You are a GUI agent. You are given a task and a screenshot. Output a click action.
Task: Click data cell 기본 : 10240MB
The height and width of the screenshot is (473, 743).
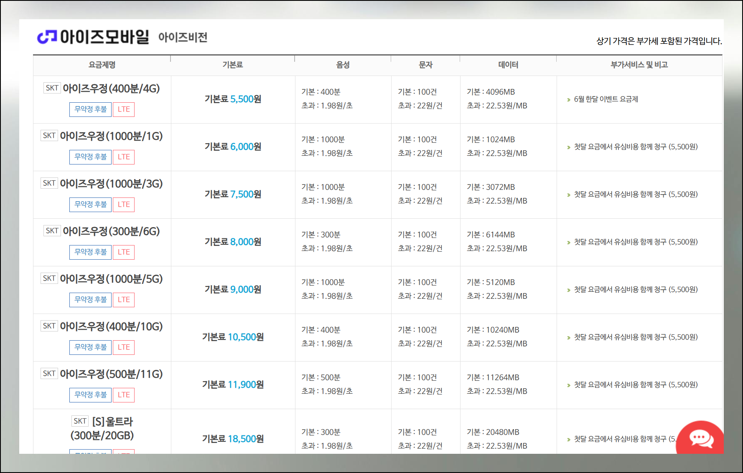[493, 330]
